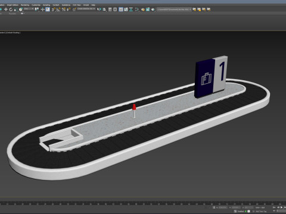The height and width of the screenshot is (214, 286).
Task: Open Schematic View from the toolbar
Action: [x=131, y=10]
